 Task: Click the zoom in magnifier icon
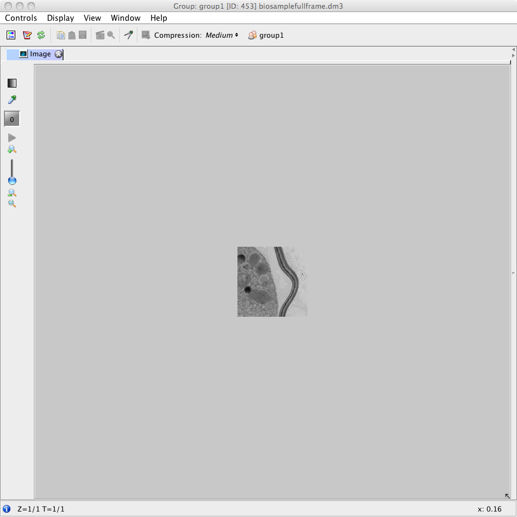pyautogui.click(x=12, y=149)
